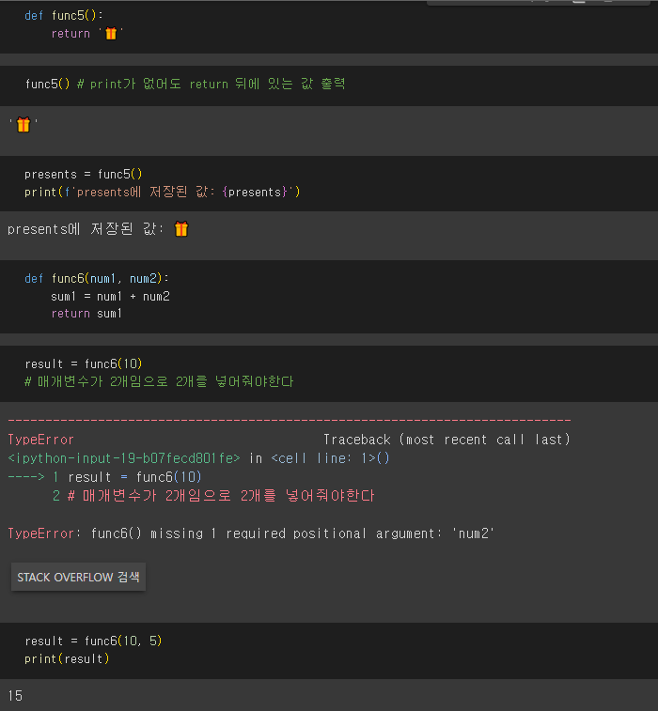Click the gift emoji after 'presents에 저장된 값:' output
The height and width of the screenshot is (711, 658).
pos(181,229)
